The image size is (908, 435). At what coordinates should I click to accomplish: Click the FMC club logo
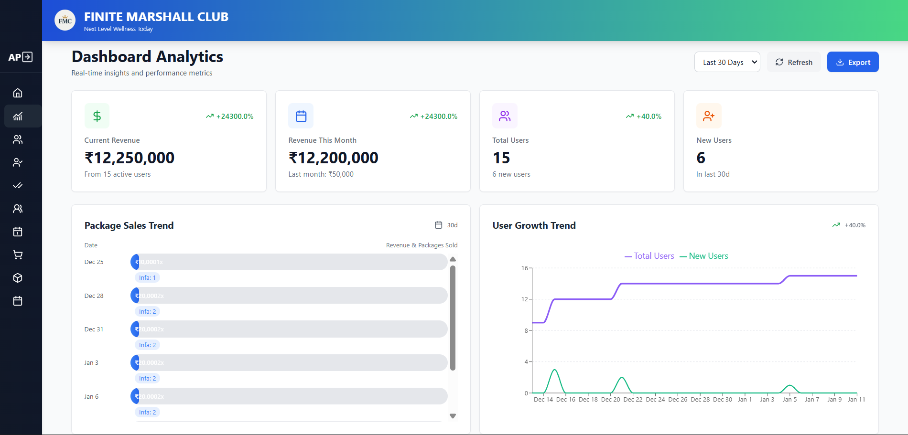click(65, 21)
